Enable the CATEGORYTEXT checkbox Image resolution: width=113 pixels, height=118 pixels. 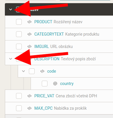(x=19, y=34)
